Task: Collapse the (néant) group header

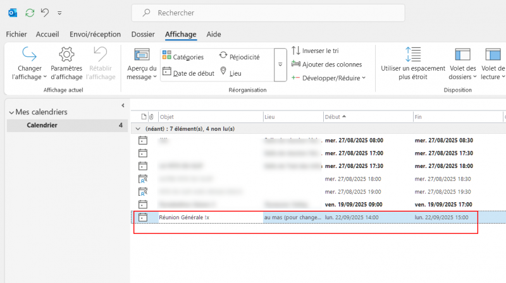Action: point(139,129)
